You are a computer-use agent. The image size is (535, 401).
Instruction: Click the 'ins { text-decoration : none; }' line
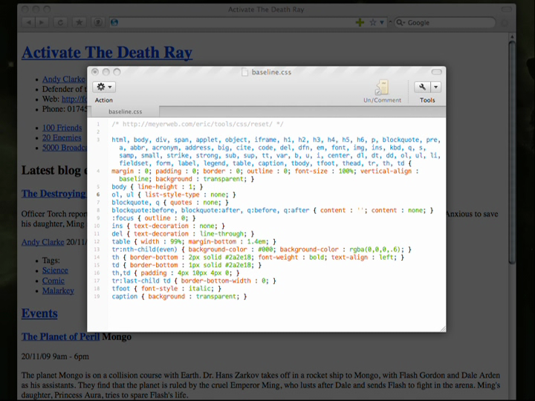(x=168, y=226)
